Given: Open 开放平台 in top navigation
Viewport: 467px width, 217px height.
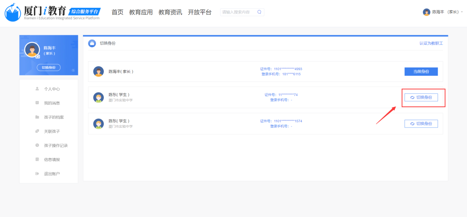Looking at the screenshot, I should (x=199, y=12).
